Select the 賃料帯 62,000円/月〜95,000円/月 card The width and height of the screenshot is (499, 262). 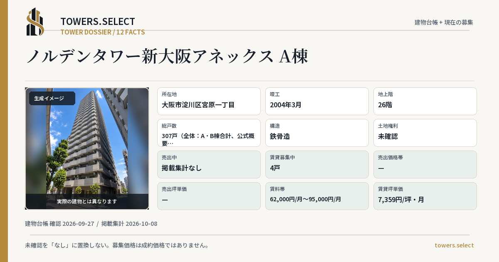[x=317, y=196]
